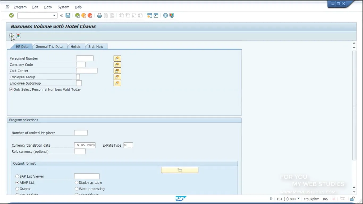Switch to the Hotels tab

tap(75, 46)
